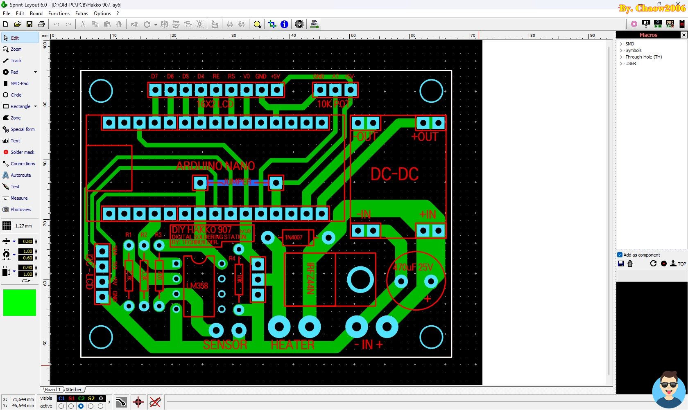Open the Rotate angle dropdown arrow

[x=156, y=25]
